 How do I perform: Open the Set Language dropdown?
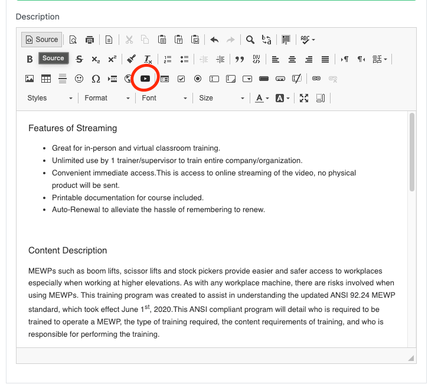point(380,59)
